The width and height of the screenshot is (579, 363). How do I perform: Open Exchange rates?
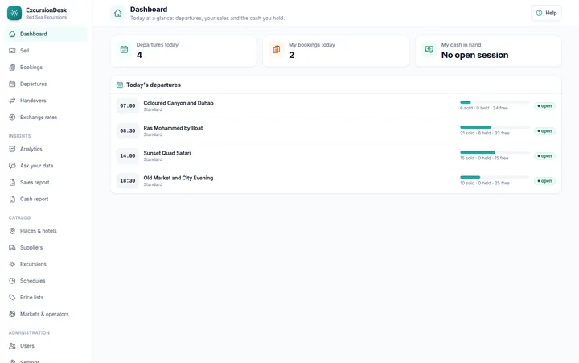[46, 118]
